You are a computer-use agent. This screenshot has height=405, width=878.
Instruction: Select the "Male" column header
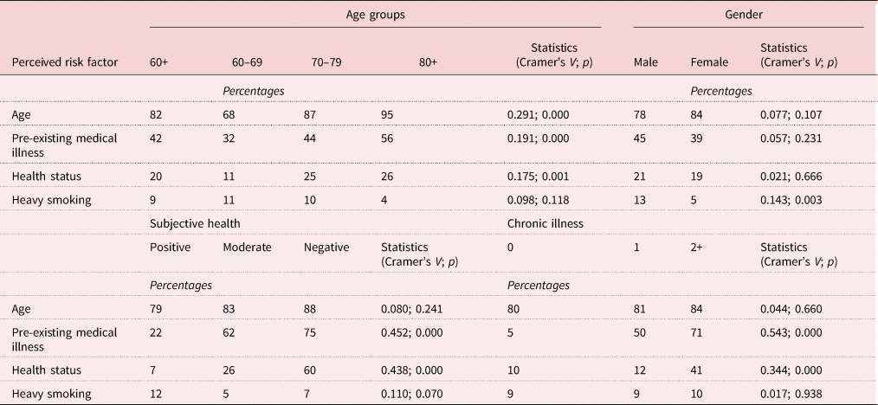646,62
